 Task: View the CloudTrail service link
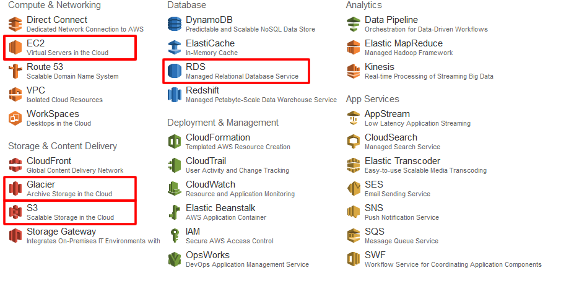[206, 161]
